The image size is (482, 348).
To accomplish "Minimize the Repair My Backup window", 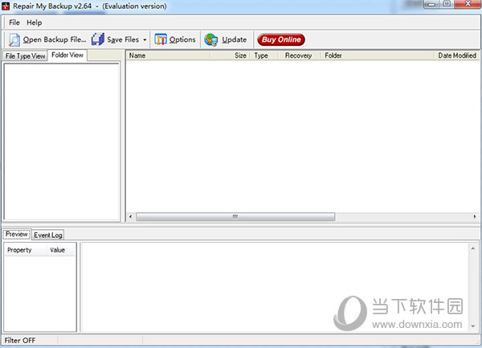I will (432, 4).
